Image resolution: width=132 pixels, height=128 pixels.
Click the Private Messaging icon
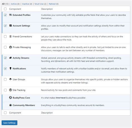point(11,47)
